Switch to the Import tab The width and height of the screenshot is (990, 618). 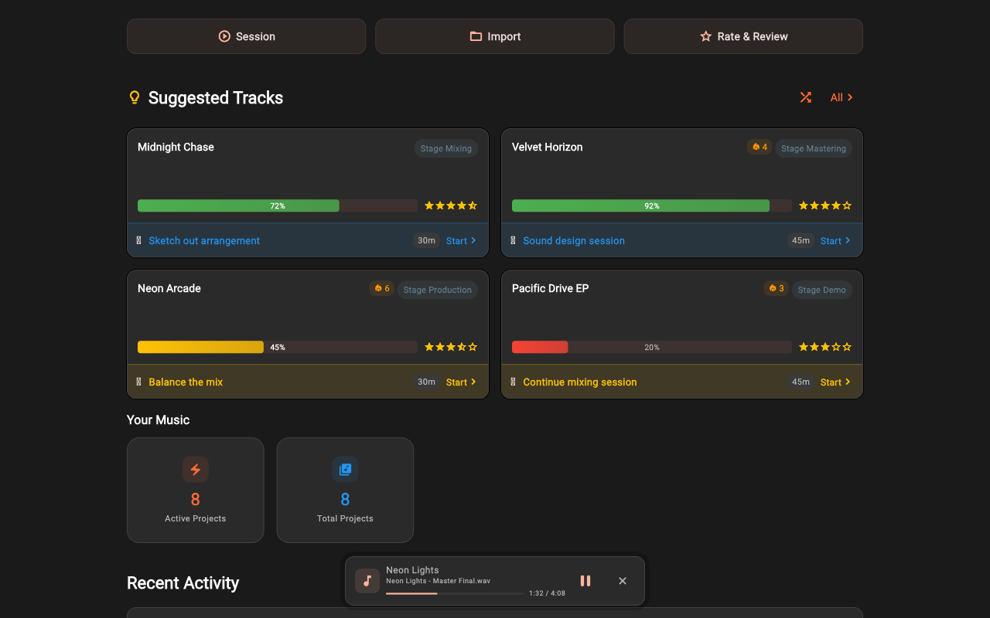pos(494,36)
